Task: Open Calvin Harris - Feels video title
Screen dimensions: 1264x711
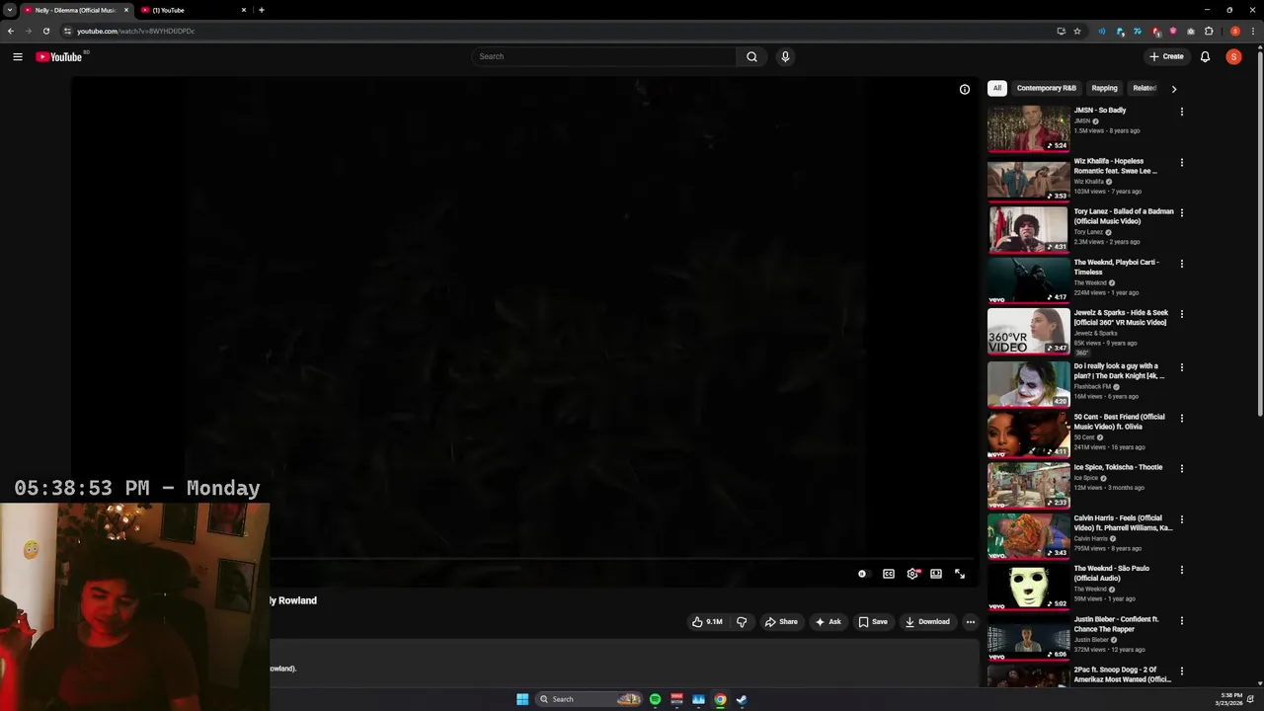Action: [1124, 522]
